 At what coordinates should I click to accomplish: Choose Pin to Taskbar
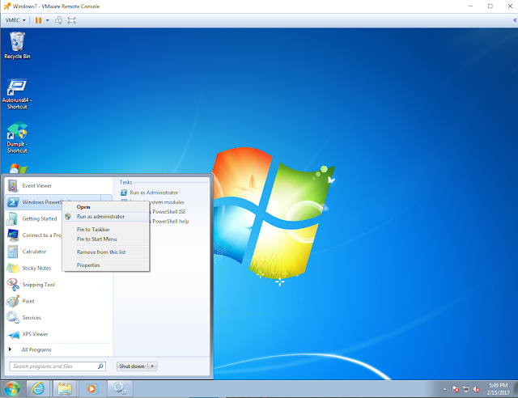click(x=106, y=230)
